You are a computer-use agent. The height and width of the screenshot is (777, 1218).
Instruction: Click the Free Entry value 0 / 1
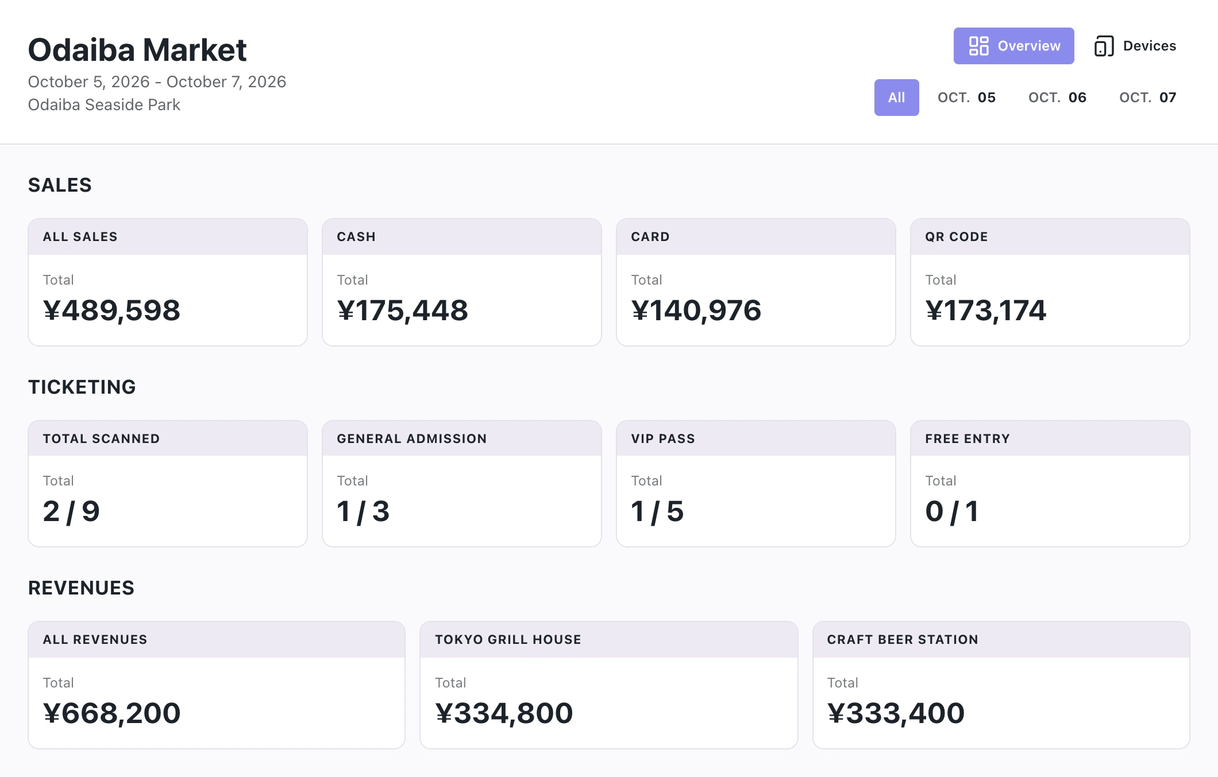952,511
